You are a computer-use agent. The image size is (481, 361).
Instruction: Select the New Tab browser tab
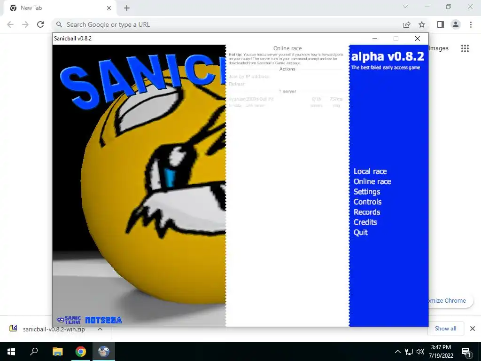(59, 8)
